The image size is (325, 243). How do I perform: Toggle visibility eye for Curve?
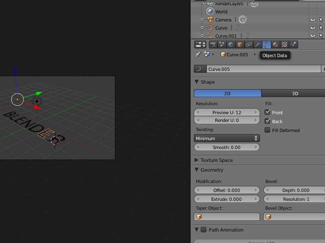click(313, 28)
